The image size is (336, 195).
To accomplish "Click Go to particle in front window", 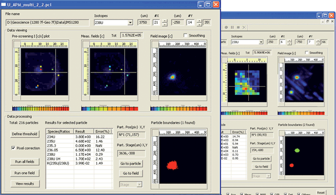I will [x=131, y=163].
